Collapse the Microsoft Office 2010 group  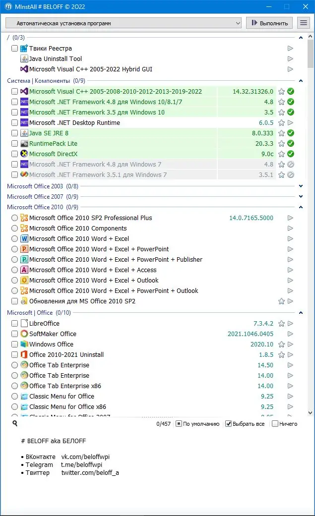[301, 207]
